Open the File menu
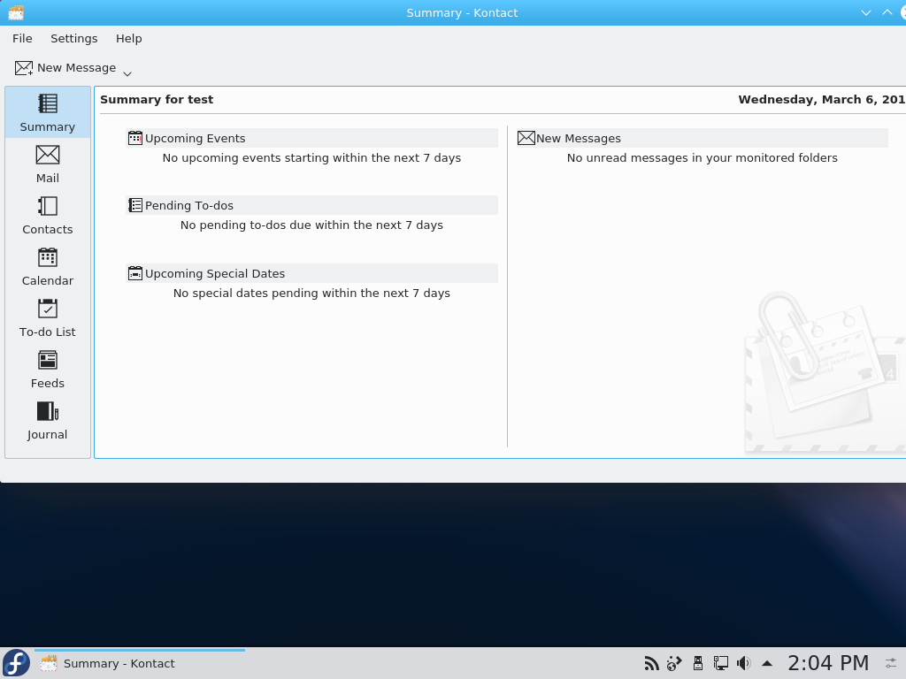The image size is (906, 679). pyautogui.click(x=22, y=39)
